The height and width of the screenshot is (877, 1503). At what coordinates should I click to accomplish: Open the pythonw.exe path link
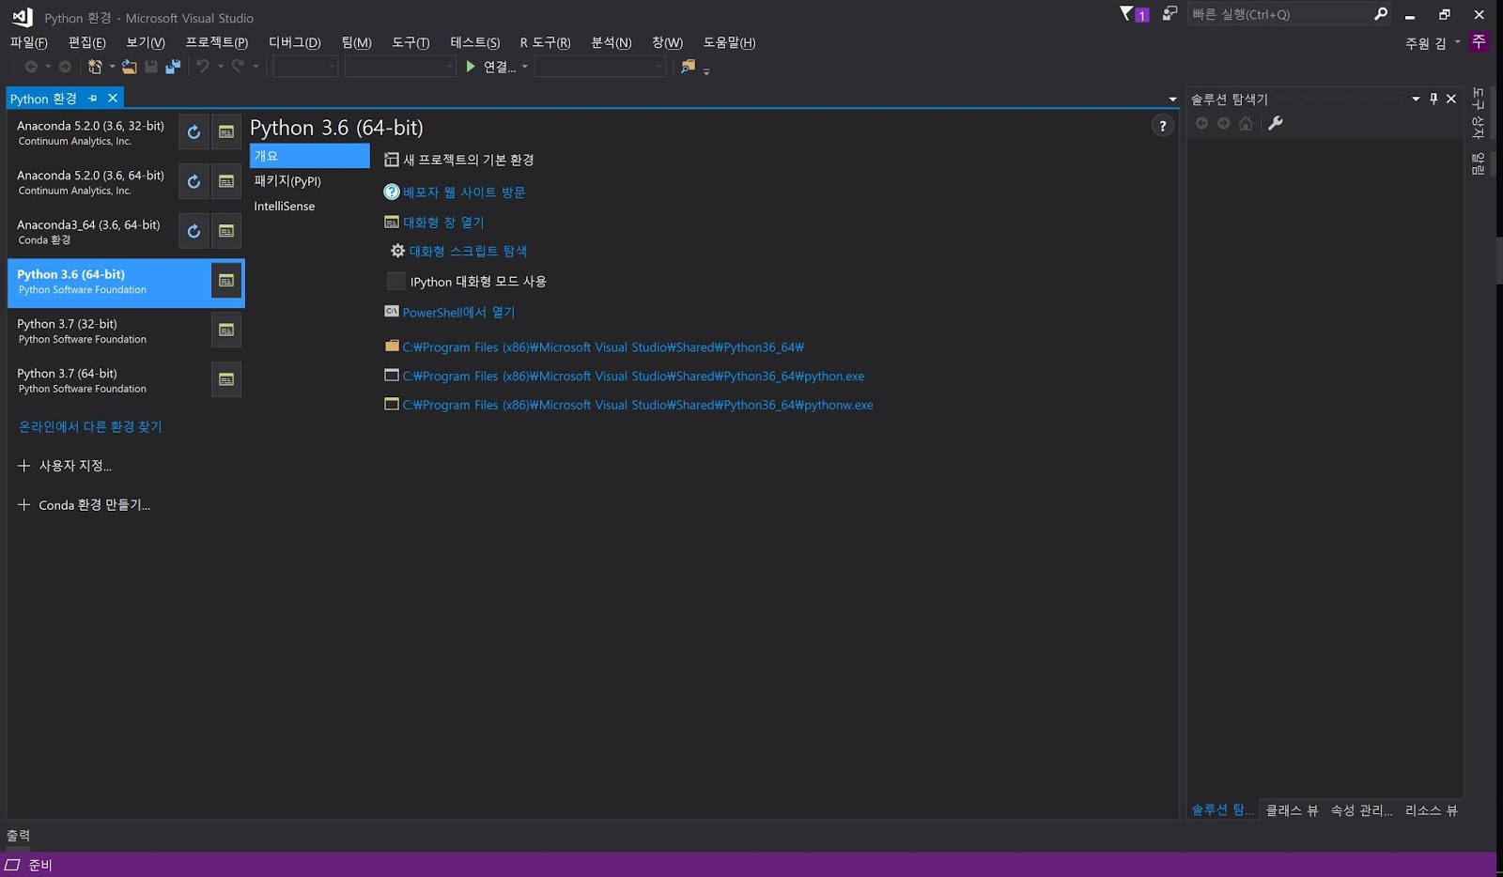tap(638, 406)
